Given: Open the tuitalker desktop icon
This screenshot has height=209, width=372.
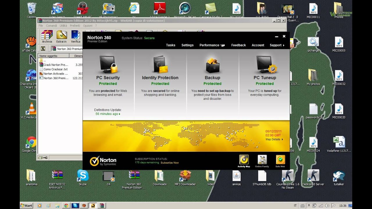Looking at the screenshot, I should [x=339, y=178].
